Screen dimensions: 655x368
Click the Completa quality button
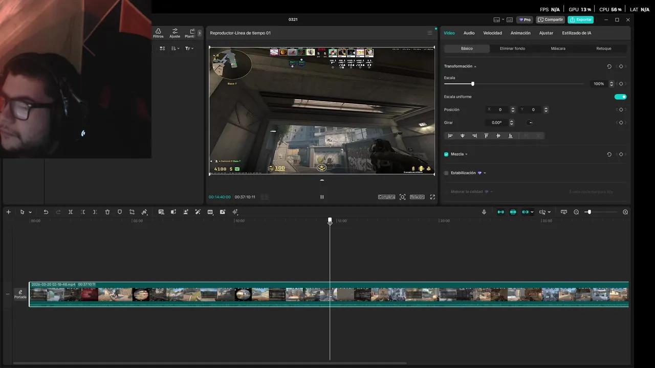click(x=387, y=197)
